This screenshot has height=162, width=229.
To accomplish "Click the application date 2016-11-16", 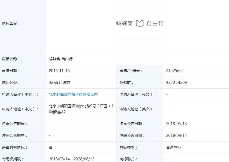I will coord(58,71).
